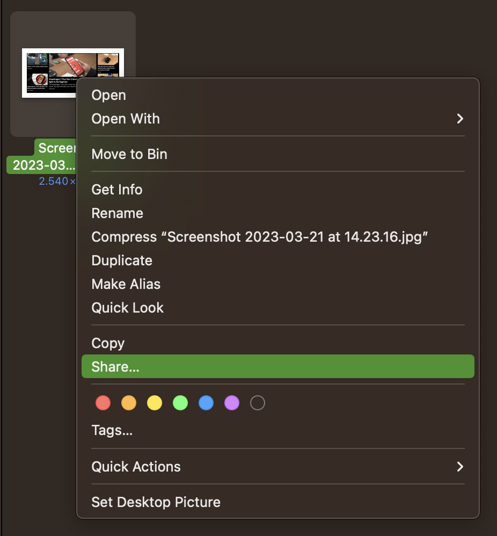Image resolution: width=497 pixels, height=536 pixels.
Task: Choose Duplicate from the menu
Action: coord(122,260)
